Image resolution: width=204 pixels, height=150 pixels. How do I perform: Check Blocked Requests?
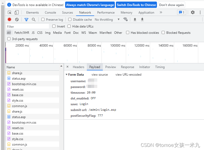[163, 32]
